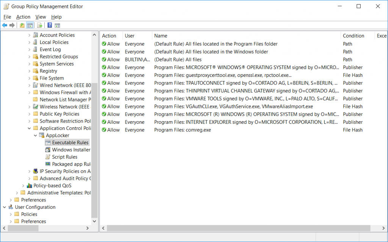The image size is (388, 242).
Task: Expand the Restricted Groups node
Action: pyautogui.click(x=30, y=56)
